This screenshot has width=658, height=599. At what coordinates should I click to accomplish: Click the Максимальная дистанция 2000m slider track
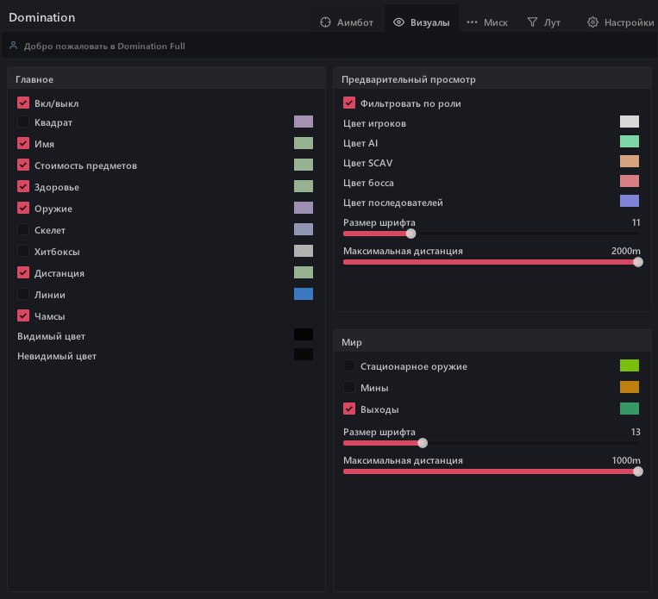coord(490,262)
